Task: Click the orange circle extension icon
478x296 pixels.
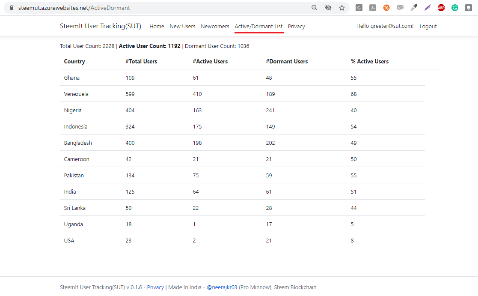Action: pos(386,8)
